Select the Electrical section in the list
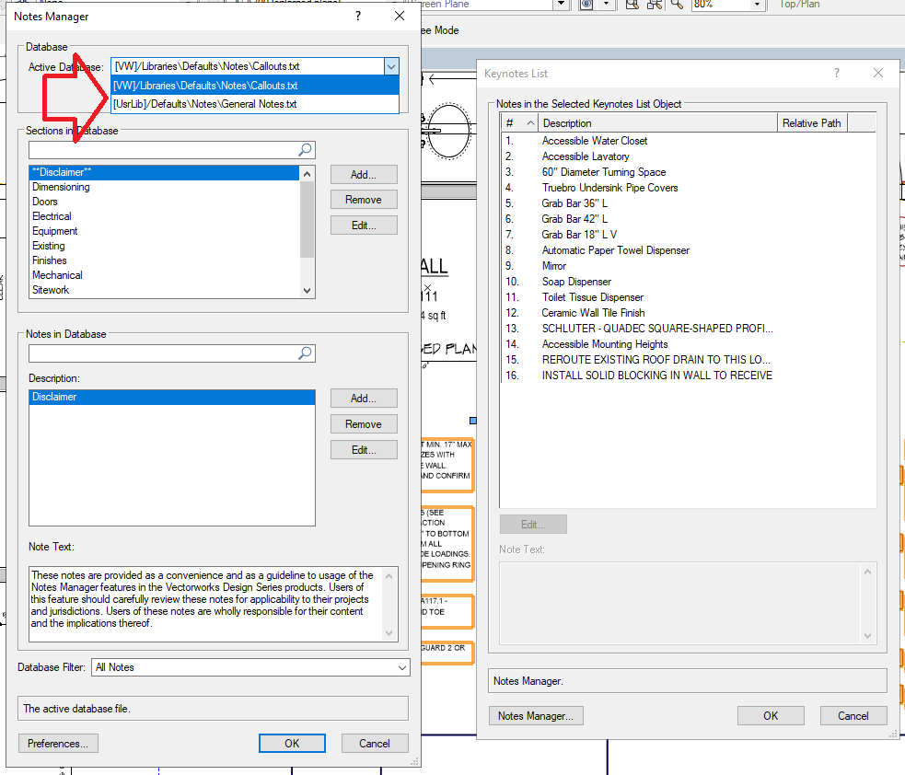905x775 pixels. 52,216
